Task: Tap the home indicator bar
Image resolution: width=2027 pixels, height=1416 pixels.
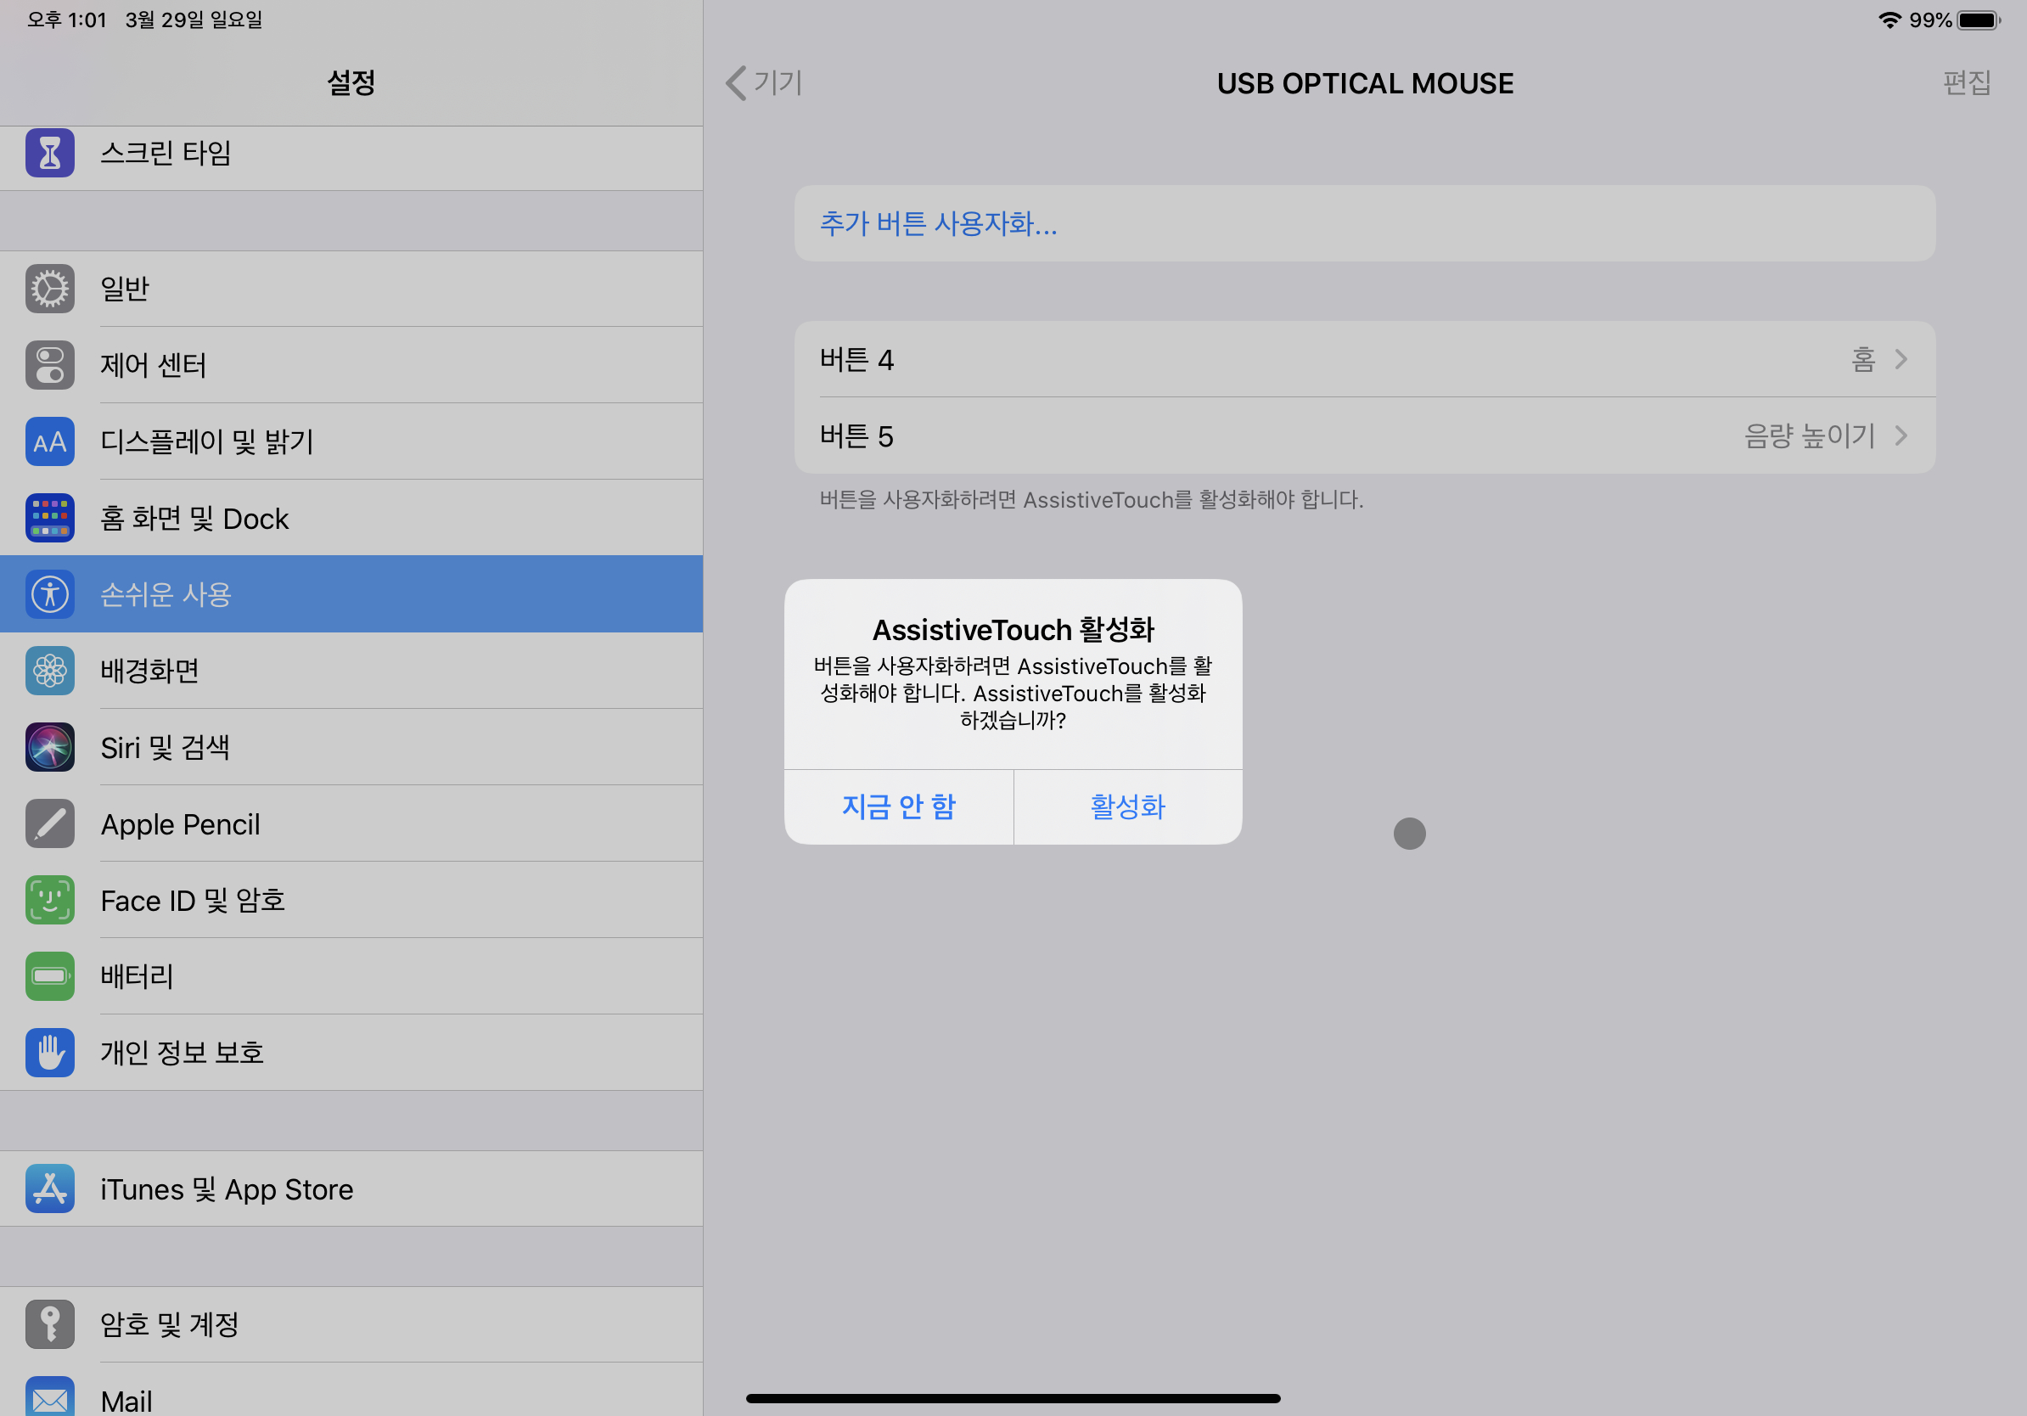Action: (1013, 1398)
